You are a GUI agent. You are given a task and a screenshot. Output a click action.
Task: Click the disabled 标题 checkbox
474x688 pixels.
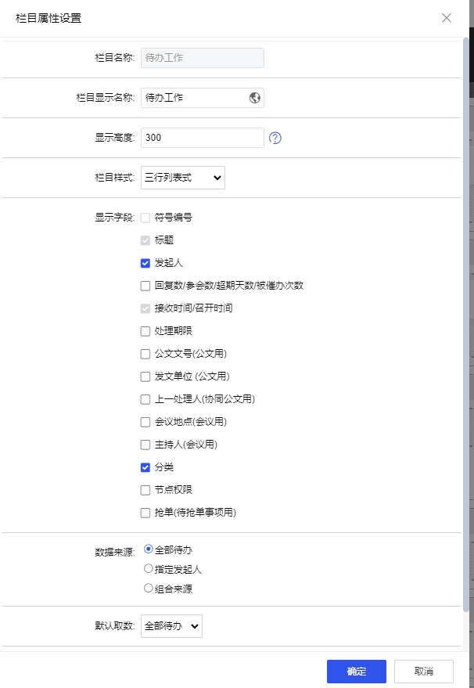(145, 240)
